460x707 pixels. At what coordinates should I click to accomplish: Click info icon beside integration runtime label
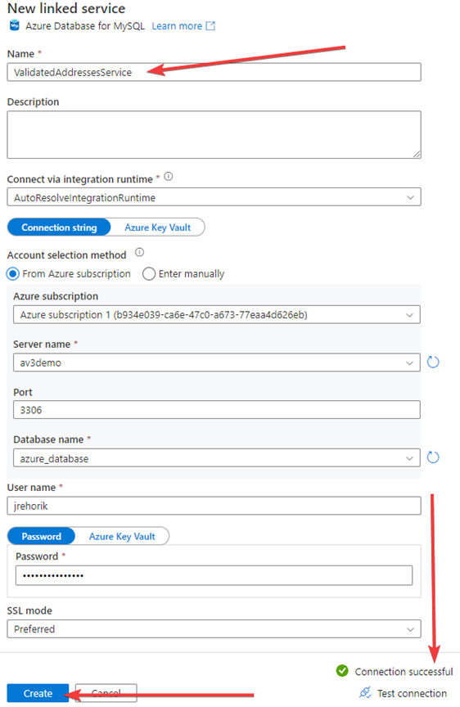[169, 176]
